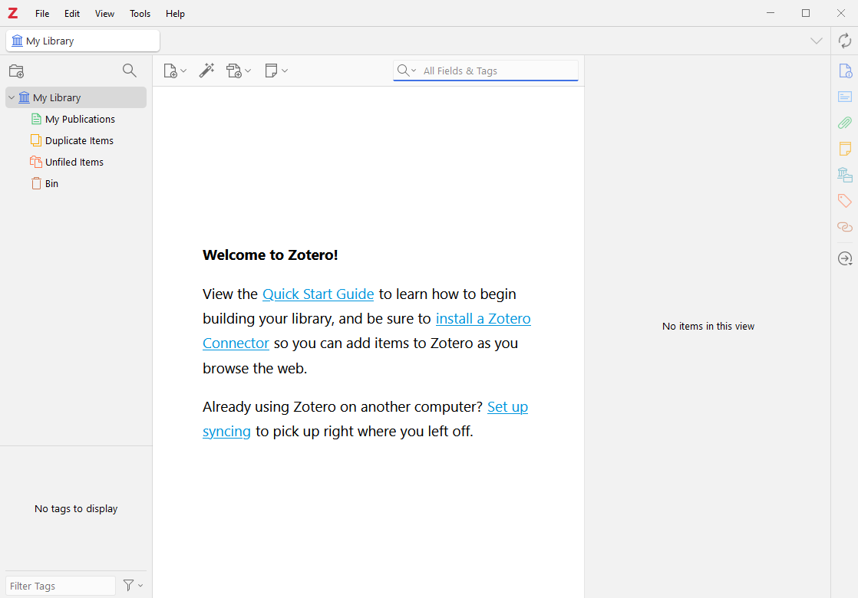Click the install a Zotero Connector link
The width and height of the screenshot is (858, 598).
(x=483, y=318)
